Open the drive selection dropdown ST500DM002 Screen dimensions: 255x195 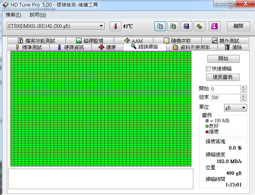(55, 26)
